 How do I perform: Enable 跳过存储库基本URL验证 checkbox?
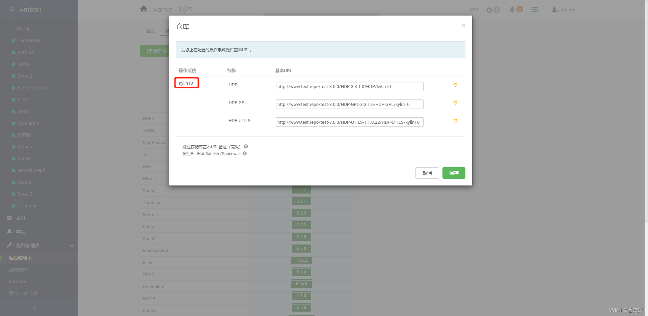pos(178,147)
